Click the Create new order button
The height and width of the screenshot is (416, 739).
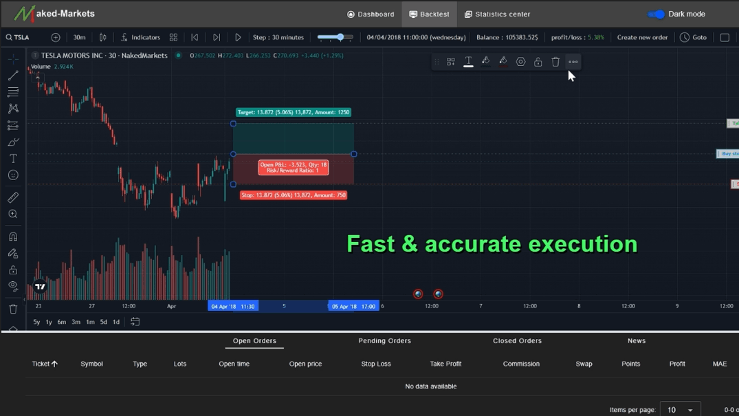coord(642,37)
